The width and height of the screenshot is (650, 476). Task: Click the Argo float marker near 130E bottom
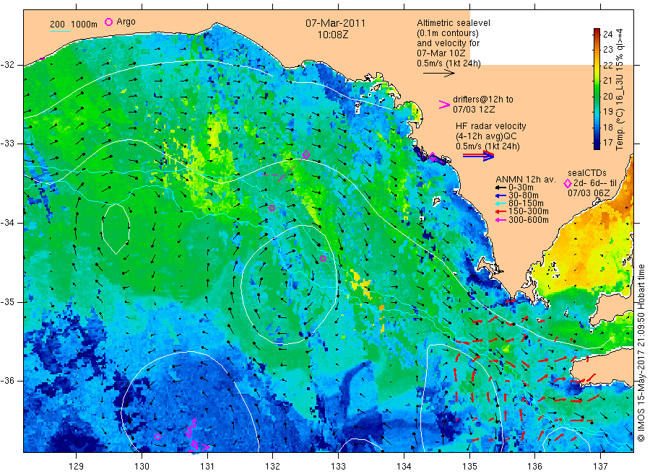[x=157, y=436]
